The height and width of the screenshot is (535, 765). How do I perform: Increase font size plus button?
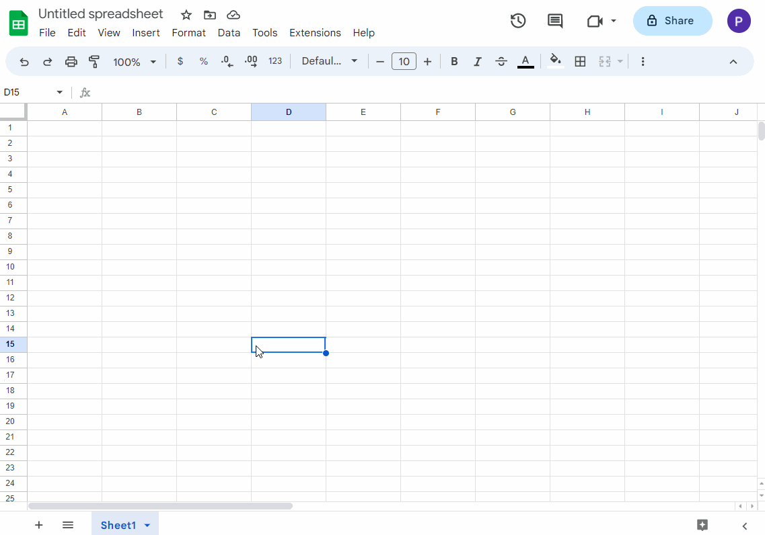pyautogui.click(x=427, y=61)
